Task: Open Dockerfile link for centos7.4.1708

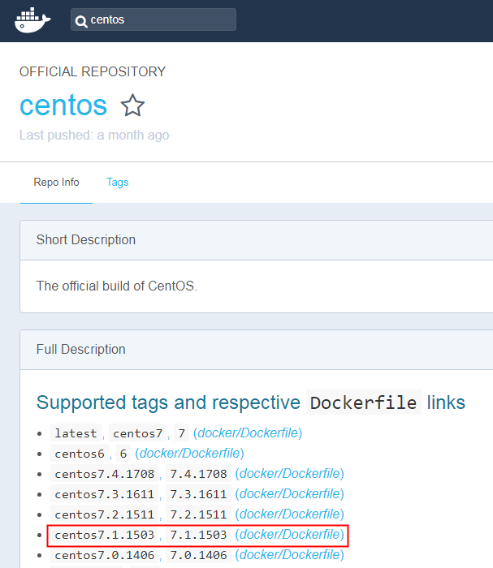Action: click(x=290, y=473)
